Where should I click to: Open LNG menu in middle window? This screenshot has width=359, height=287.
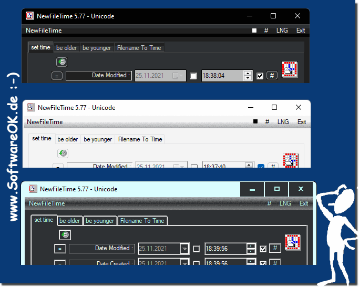pyautogui.click(x=283, y=122)
